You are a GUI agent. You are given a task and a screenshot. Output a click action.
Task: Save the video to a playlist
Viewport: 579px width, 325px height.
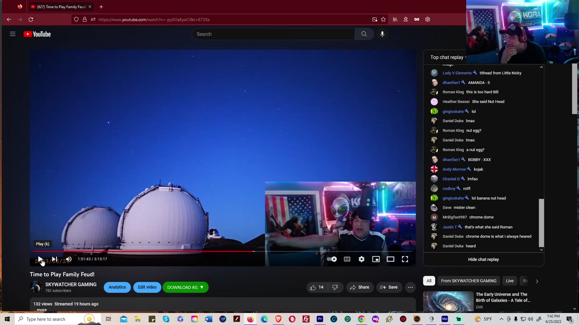tap(389, 287)
